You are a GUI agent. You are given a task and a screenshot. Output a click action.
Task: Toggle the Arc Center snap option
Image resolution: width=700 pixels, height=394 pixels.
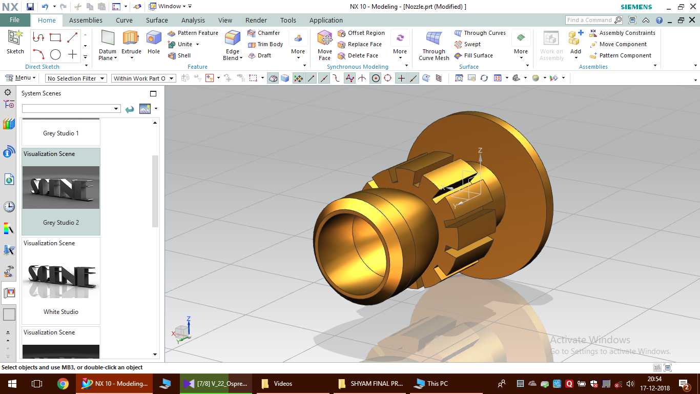click(x=376, y=78)
